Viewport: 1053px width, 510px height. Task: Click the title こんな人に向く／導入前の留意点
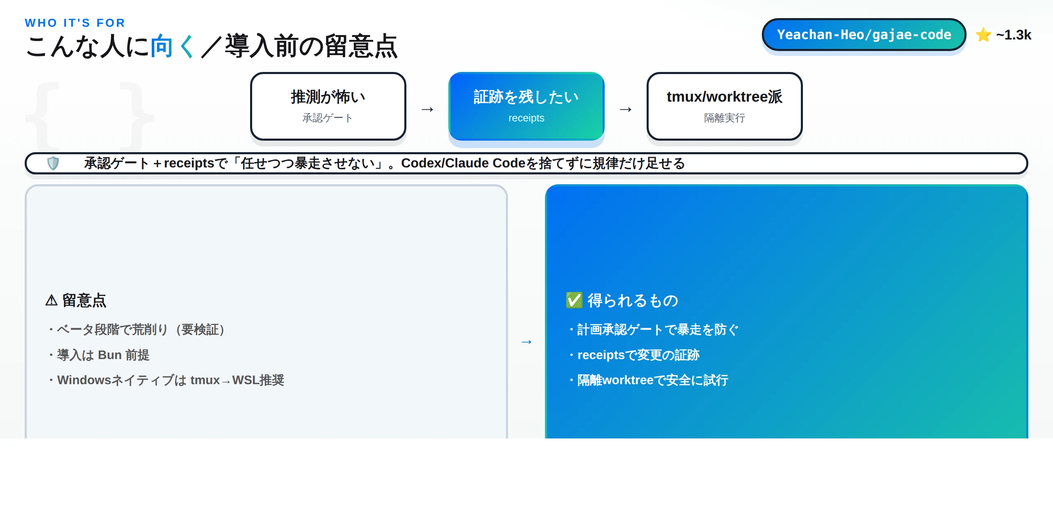click(x=211, y=46)
